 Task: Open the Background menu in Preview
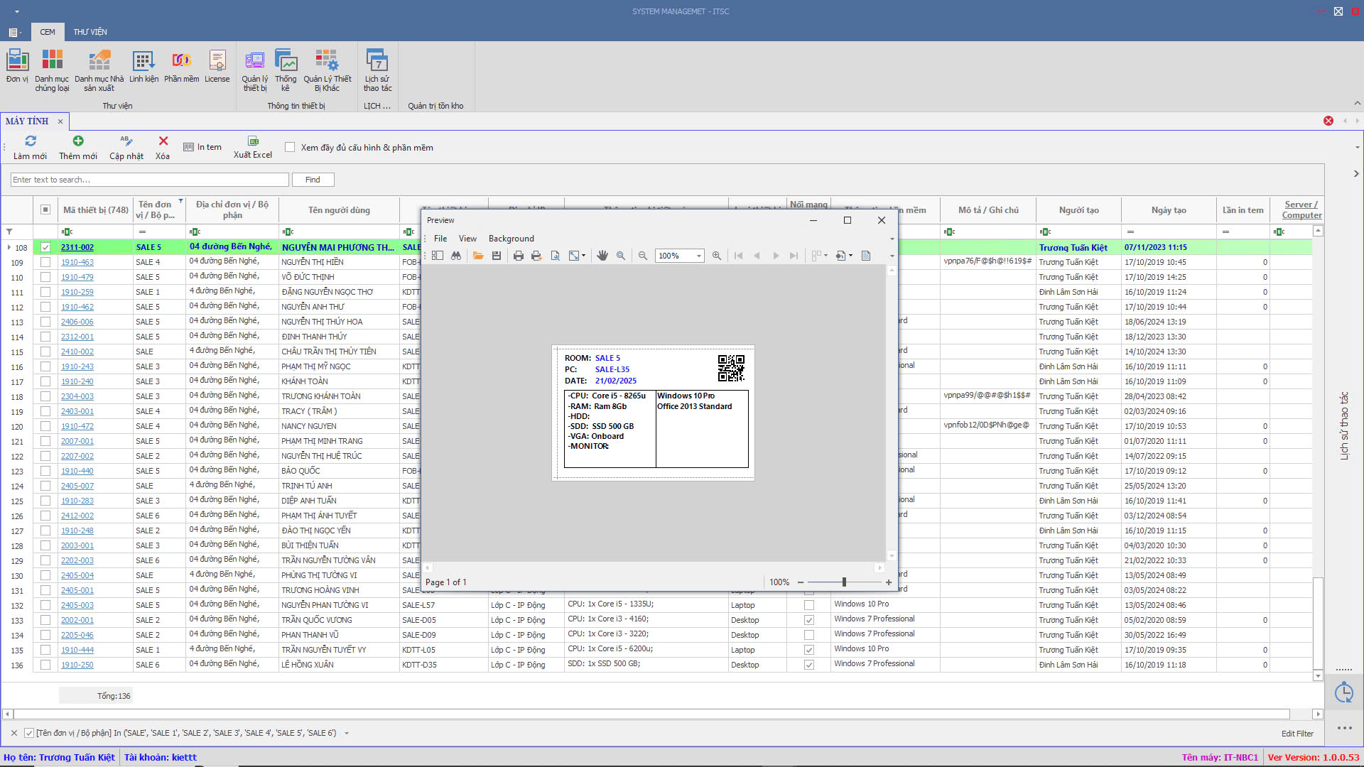click(x=511, y=239)
